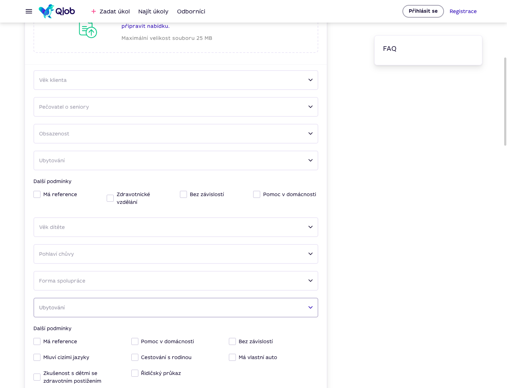Check Cestování s rodinou

(x=135, y=357)
